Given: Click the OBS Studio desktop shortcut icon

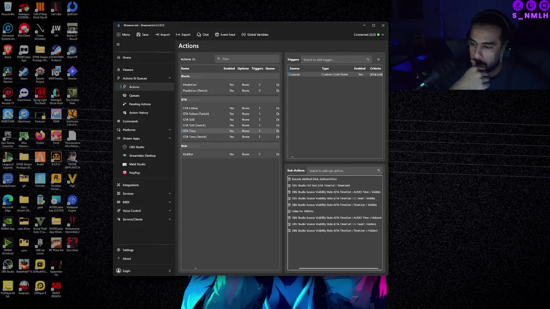Looking at the screenshot, I should coord(8,267).
